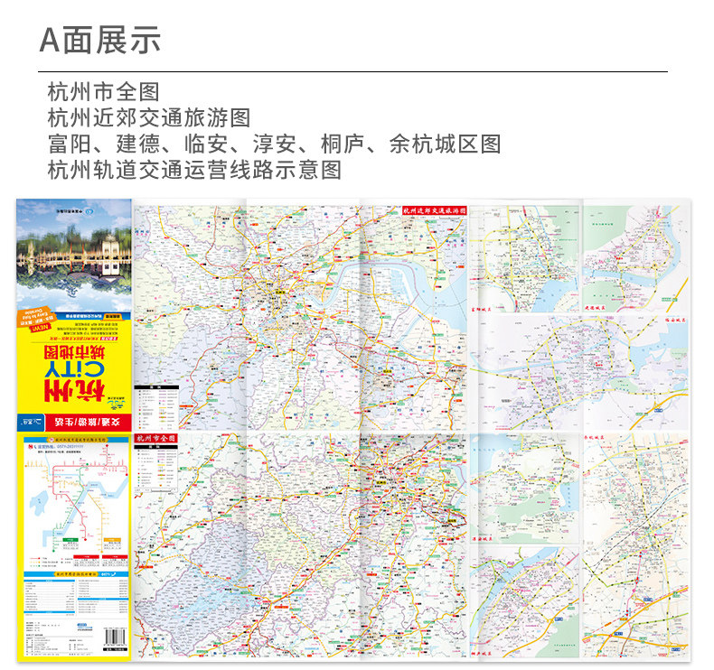Click the red '杭州近郊交通旅游图' map label
This screenshot has height=670, width=714.
coord(435,210)
